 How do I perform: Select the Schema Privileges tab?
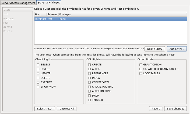pos(48,3)
